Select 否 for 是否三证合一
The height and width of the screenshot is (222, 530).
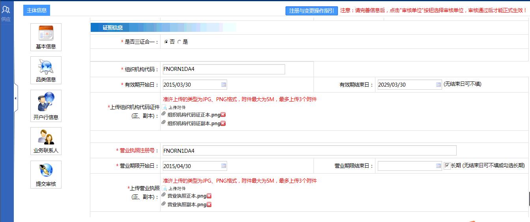166,42
